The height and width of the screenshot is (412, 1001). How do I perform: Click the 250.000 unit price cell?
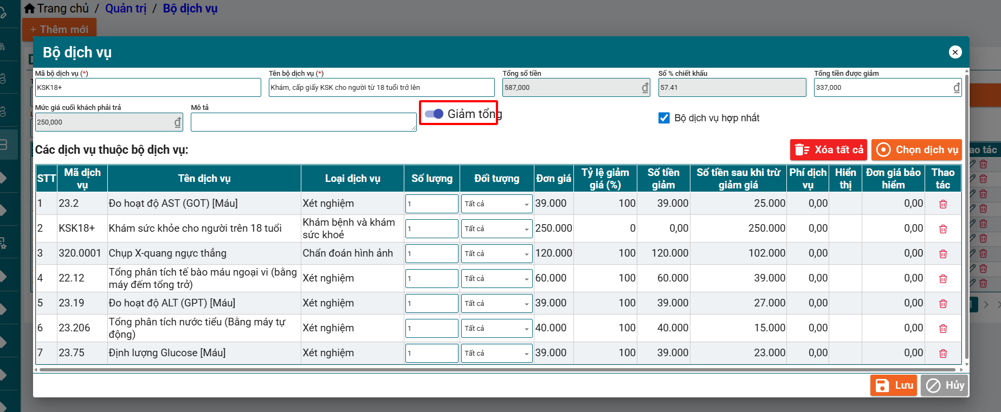pyautogui.click(x=554, y=228)
